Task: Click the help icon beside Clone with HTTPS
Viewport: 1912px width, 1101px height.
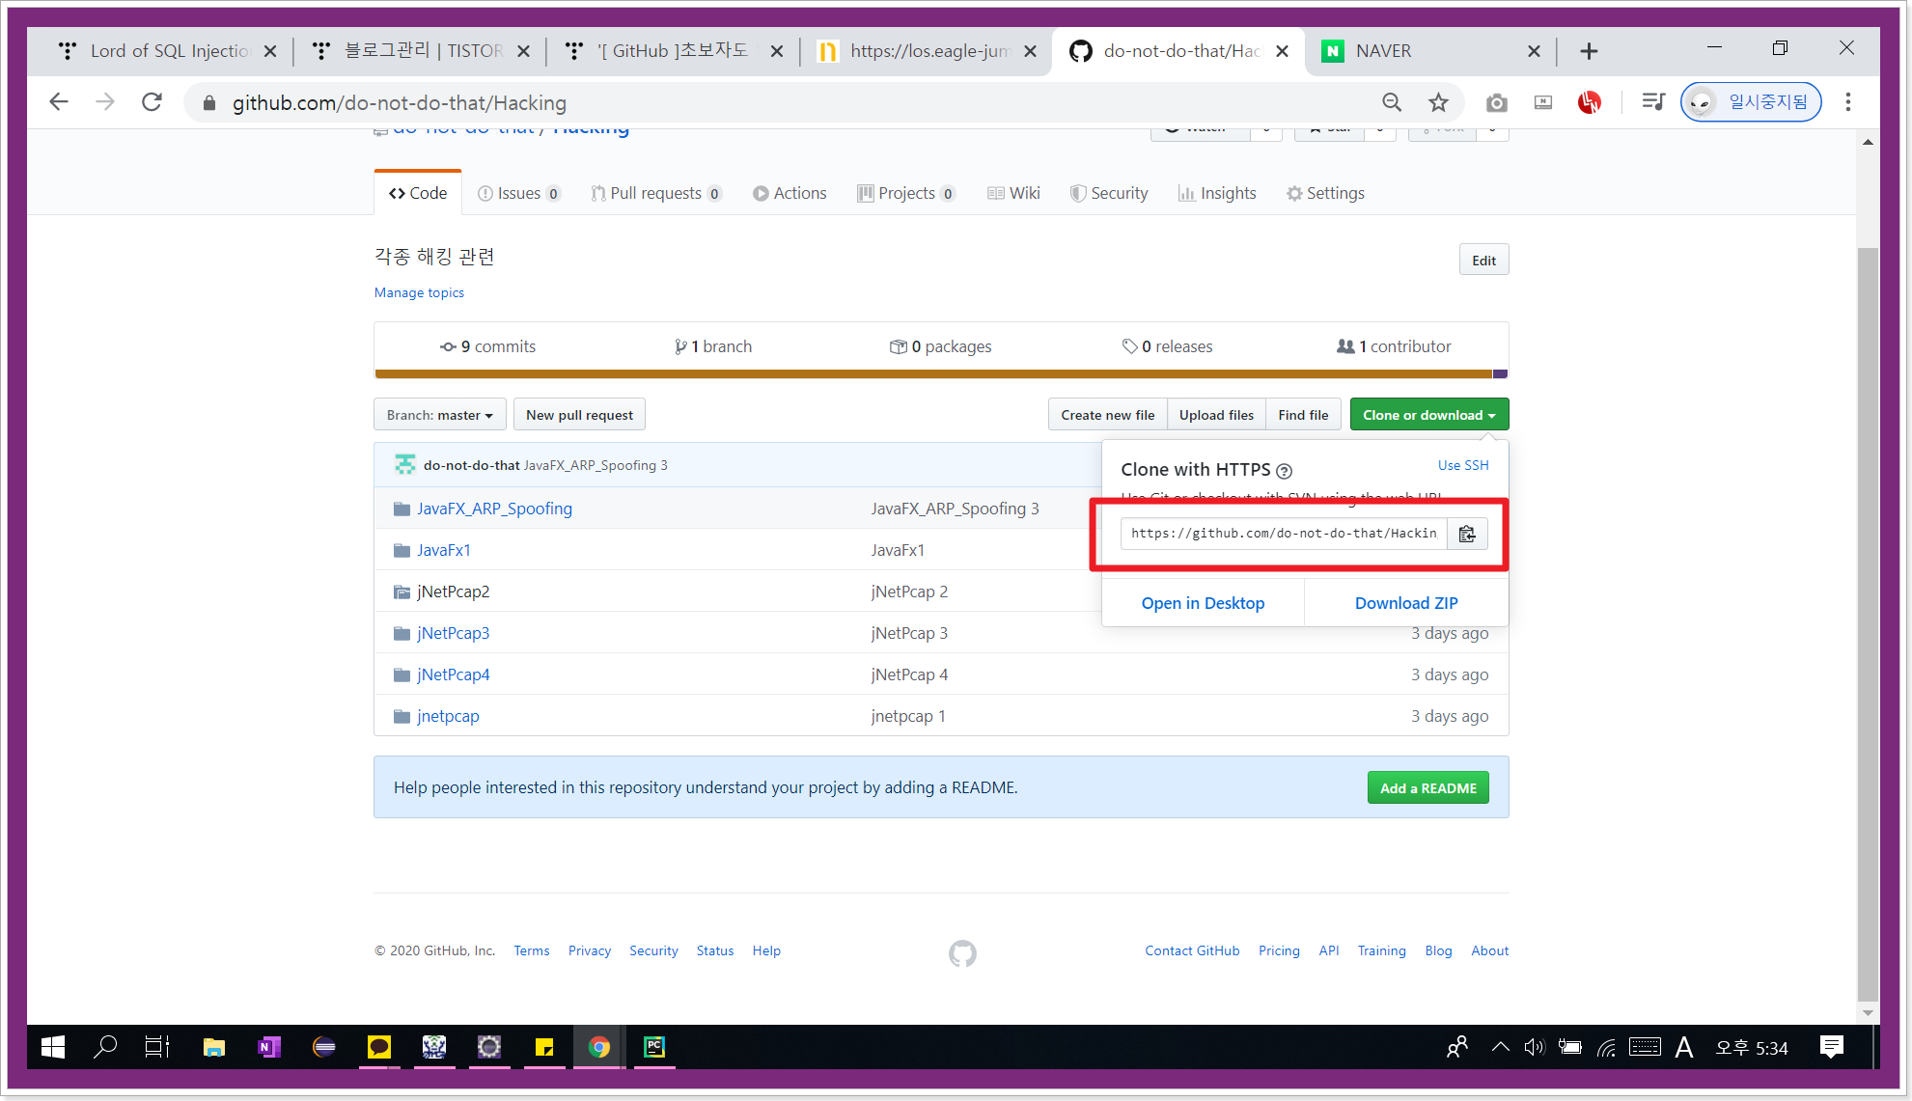Action: [1284, 471]
